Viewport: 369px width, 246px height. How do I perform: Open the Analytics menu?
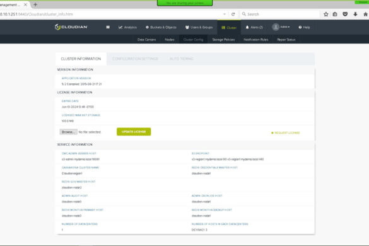(127, 27)
